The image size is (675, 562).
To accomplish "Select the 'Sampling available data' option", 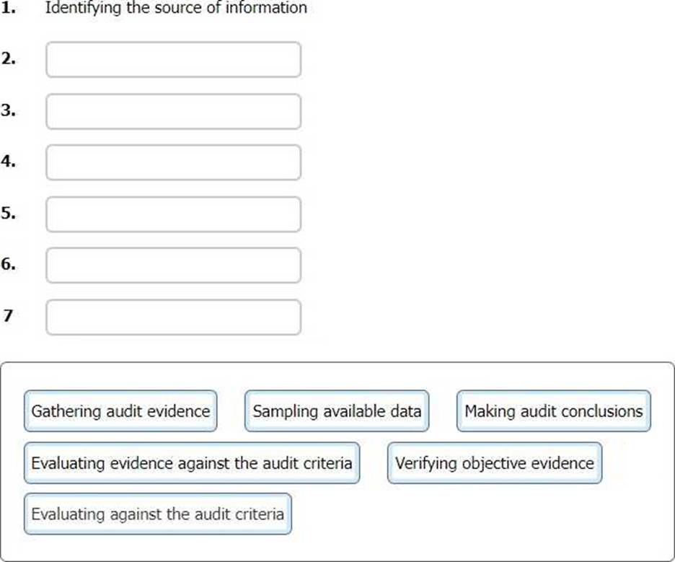I will tap(337, 410).
